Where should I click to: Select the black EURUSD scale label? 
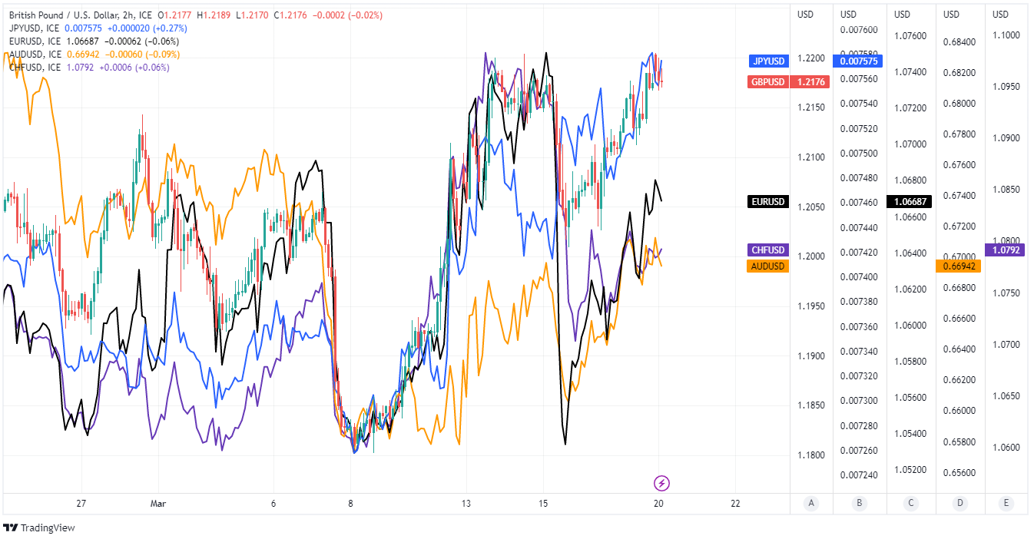768,202
